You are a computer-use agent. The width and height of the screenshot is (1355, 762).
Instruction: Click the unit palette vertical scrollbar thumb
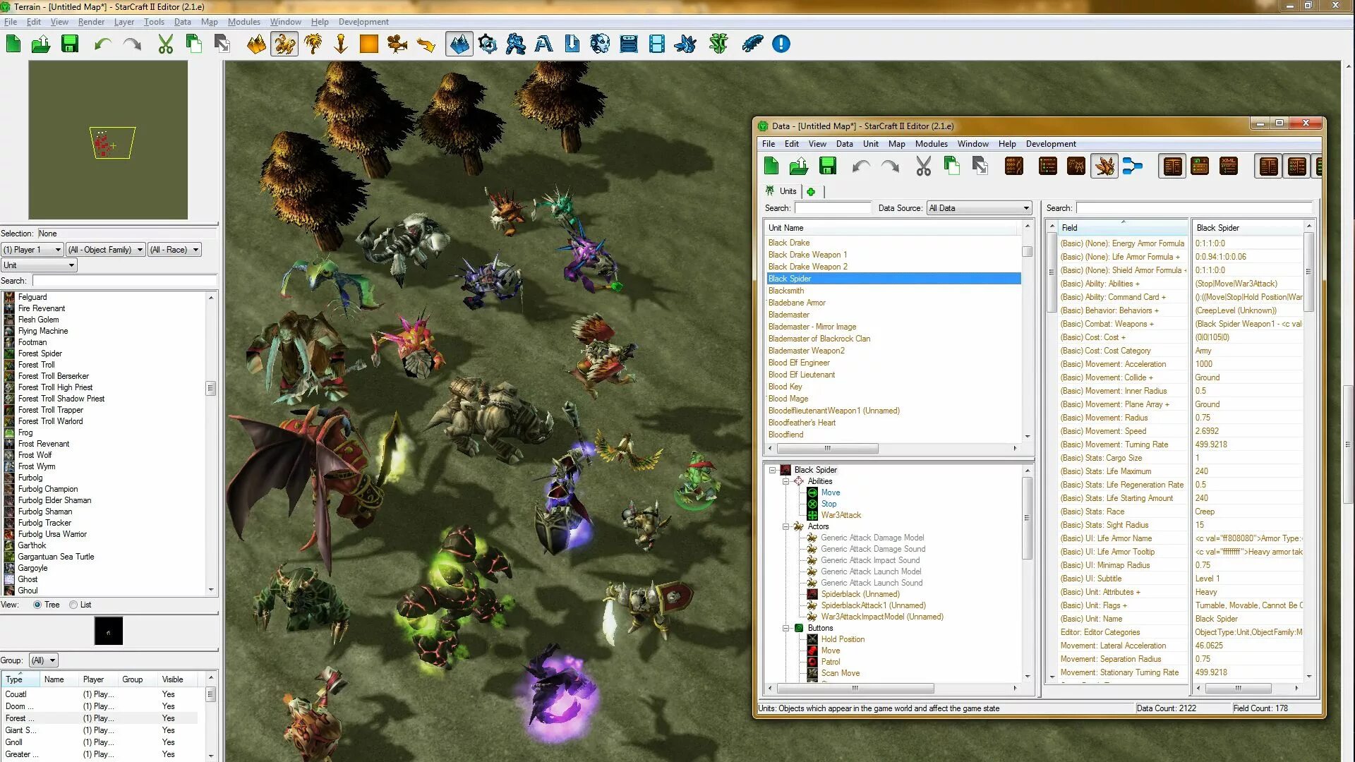pos(210,389)
